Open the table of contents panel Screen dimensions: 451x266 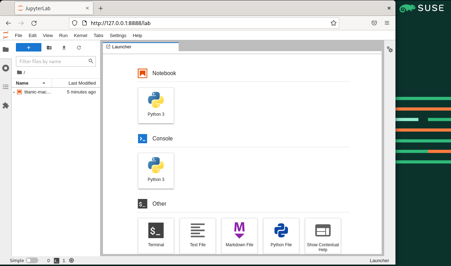(6, 87)
